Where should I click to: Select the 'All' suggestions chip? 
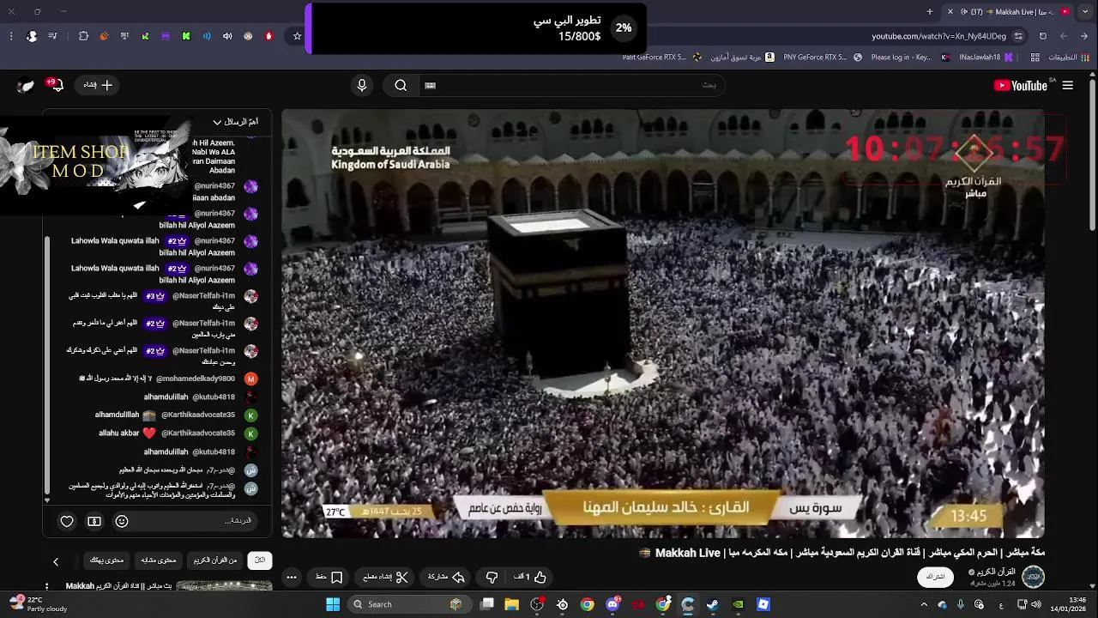tap(260, 560)
